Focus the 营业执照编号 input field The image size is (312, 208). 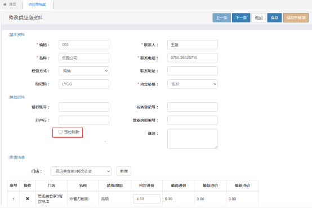pos(193,120)
